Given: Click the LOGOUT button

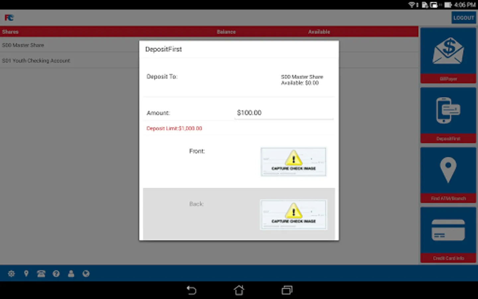Looking at the screenshot, I should tap(463, 18).
